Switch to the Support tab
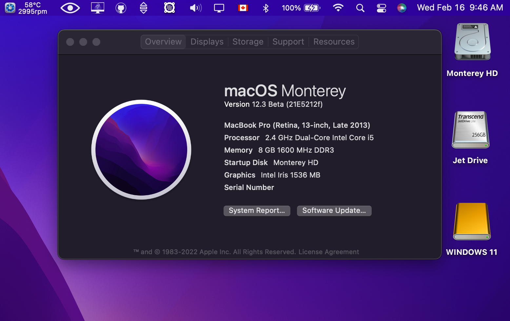510x321 pixels. pos(288,42)
